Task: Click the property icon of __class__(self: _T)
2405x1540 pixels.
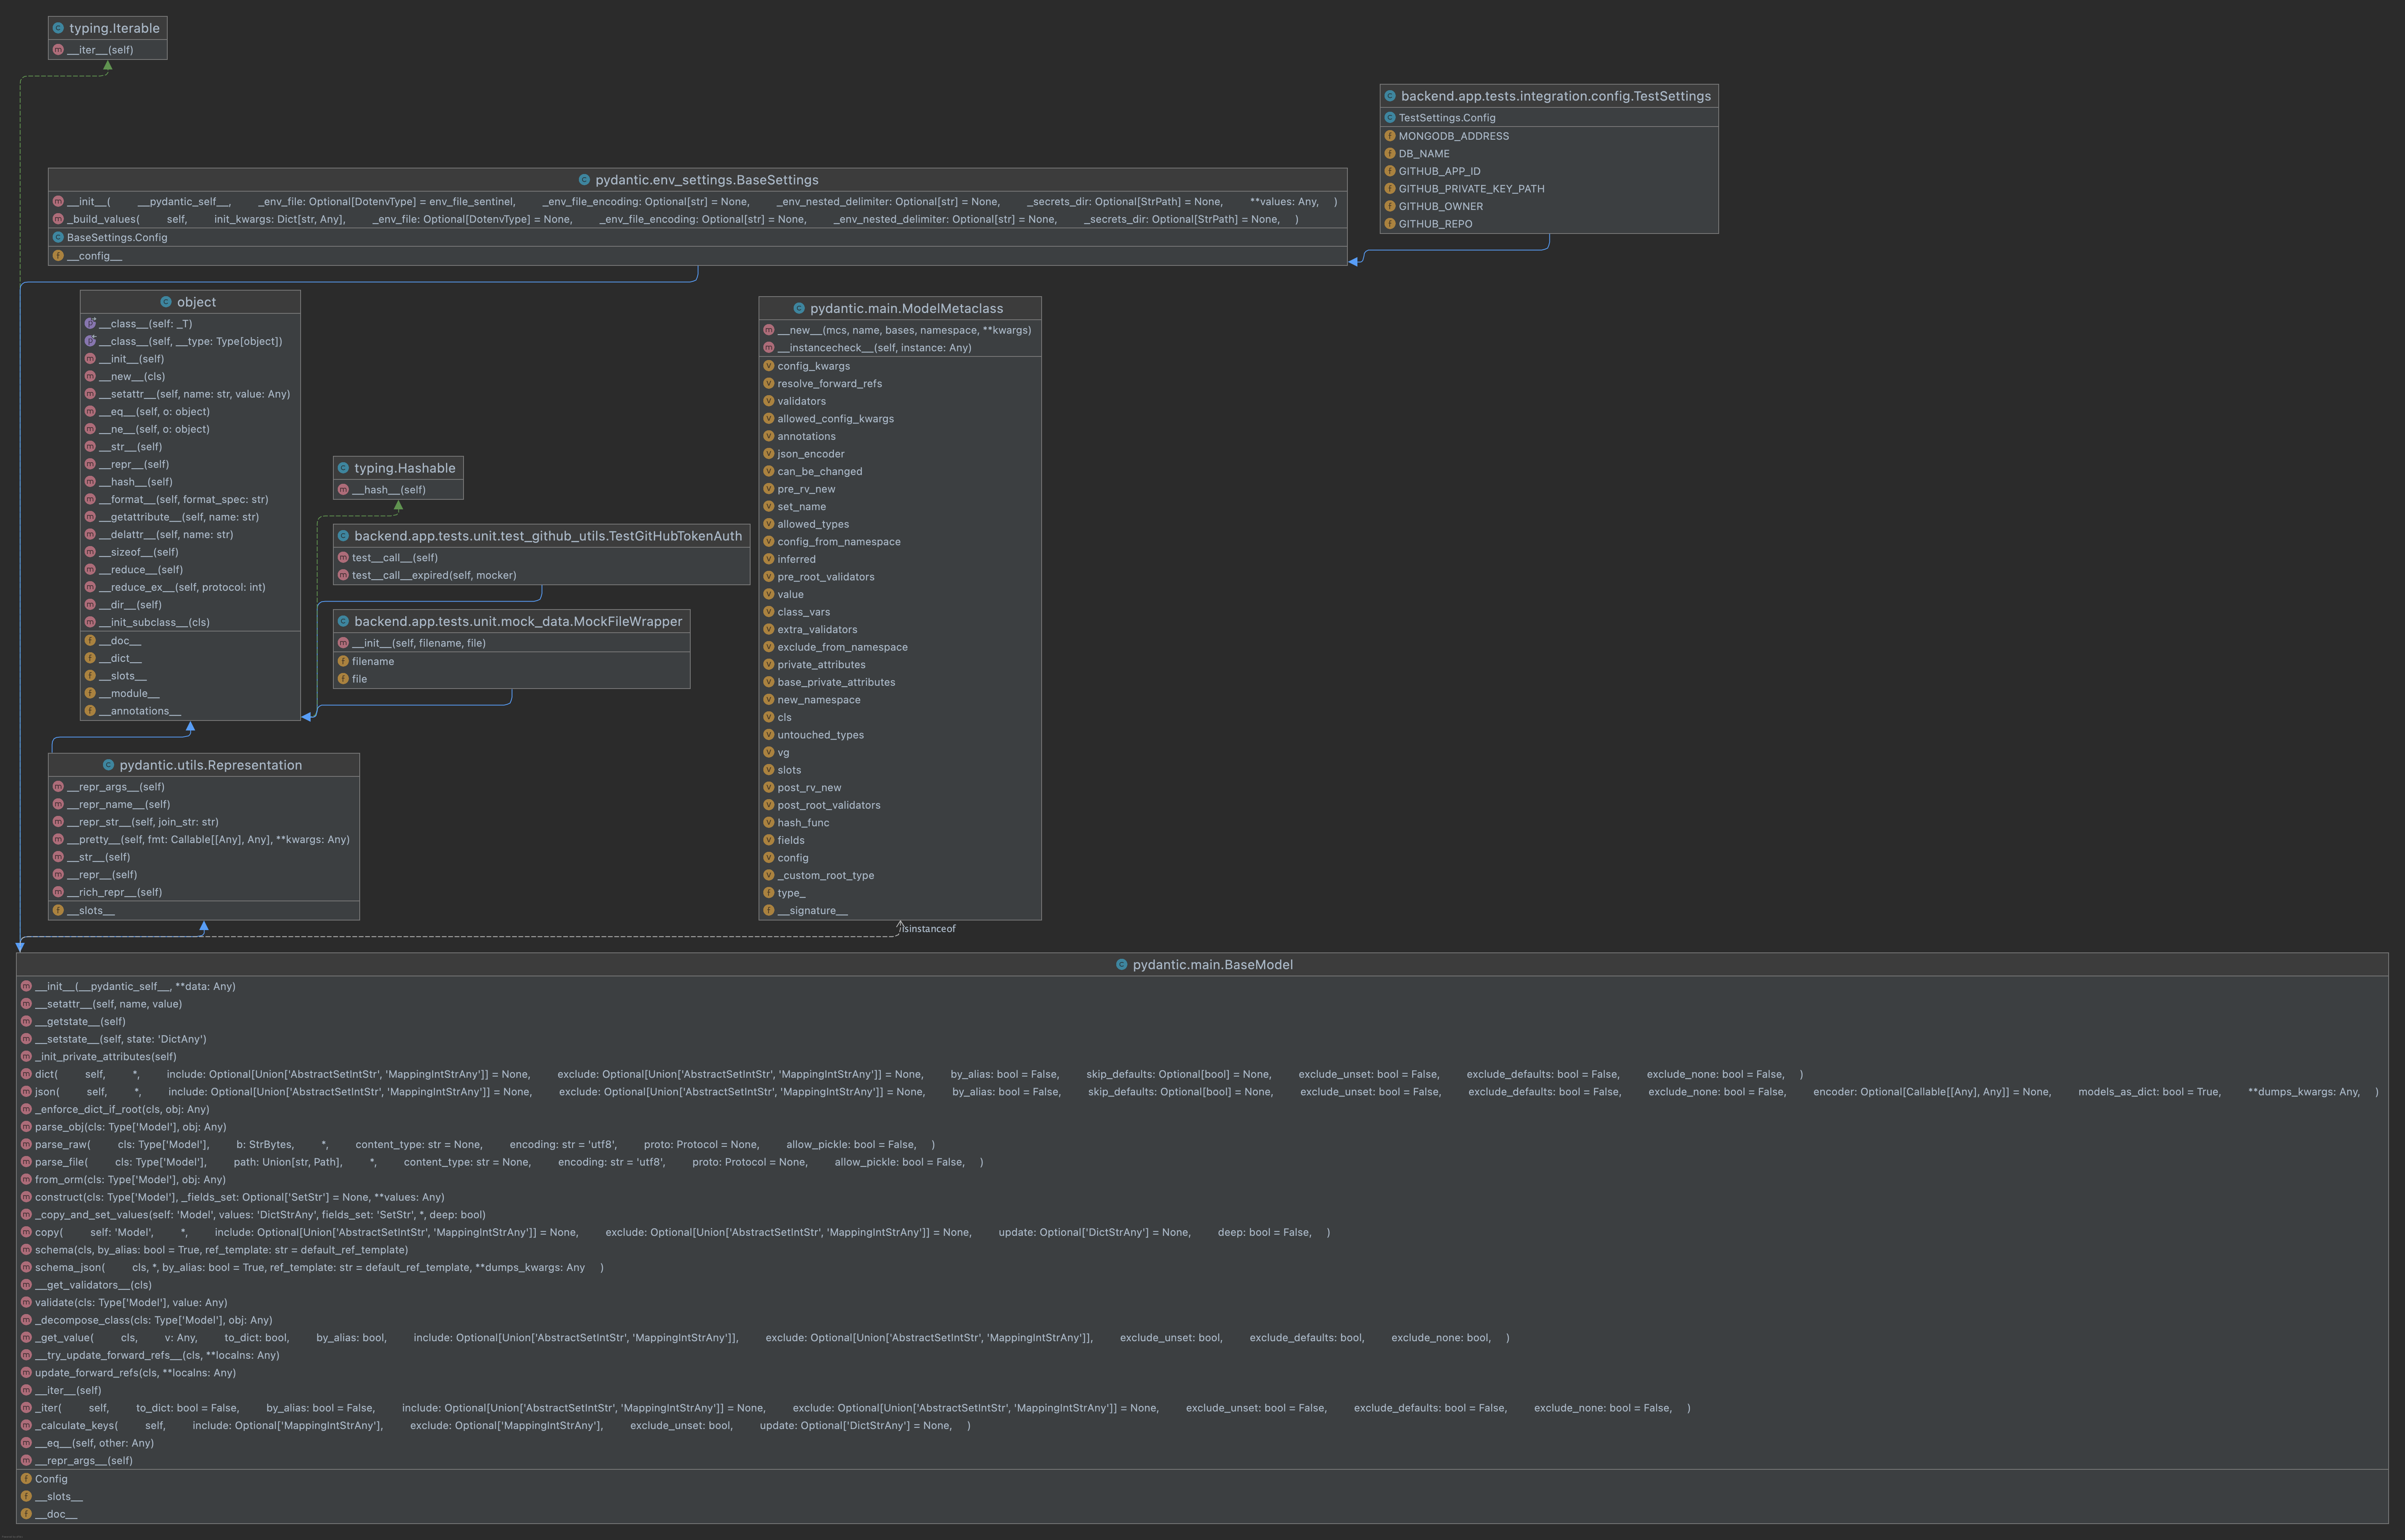Action: coord(90,324)
